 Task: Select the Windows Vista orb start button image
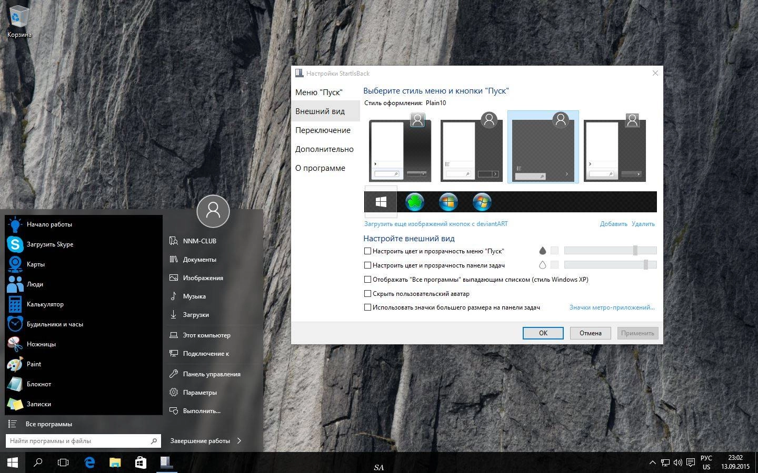click(448, 202)
